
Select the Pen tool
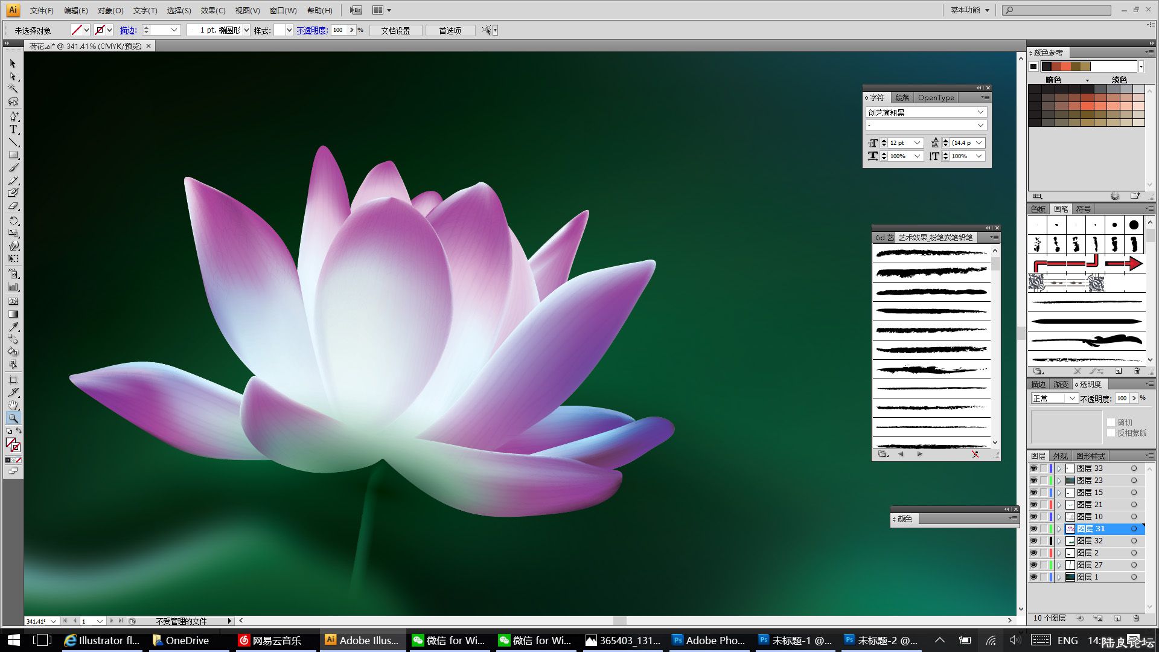pos(13,116)
